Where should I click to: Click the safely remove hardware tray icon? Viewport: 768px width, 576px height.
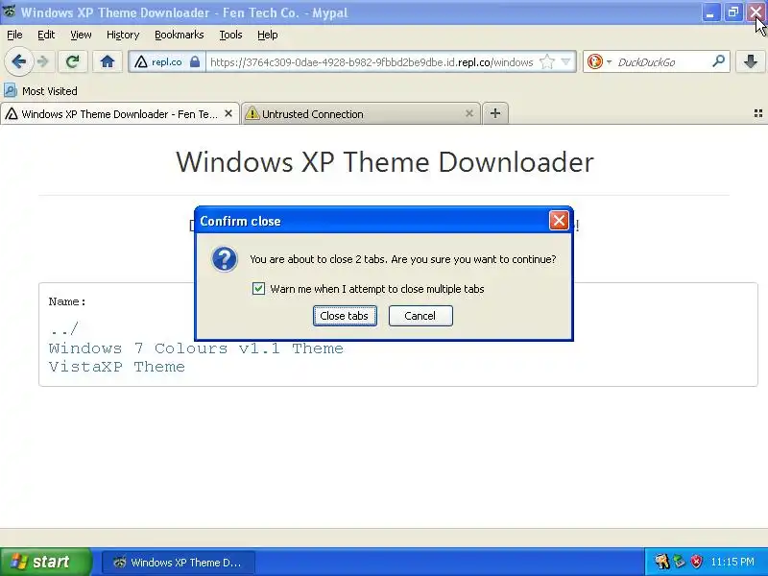[x=679, y=562]
